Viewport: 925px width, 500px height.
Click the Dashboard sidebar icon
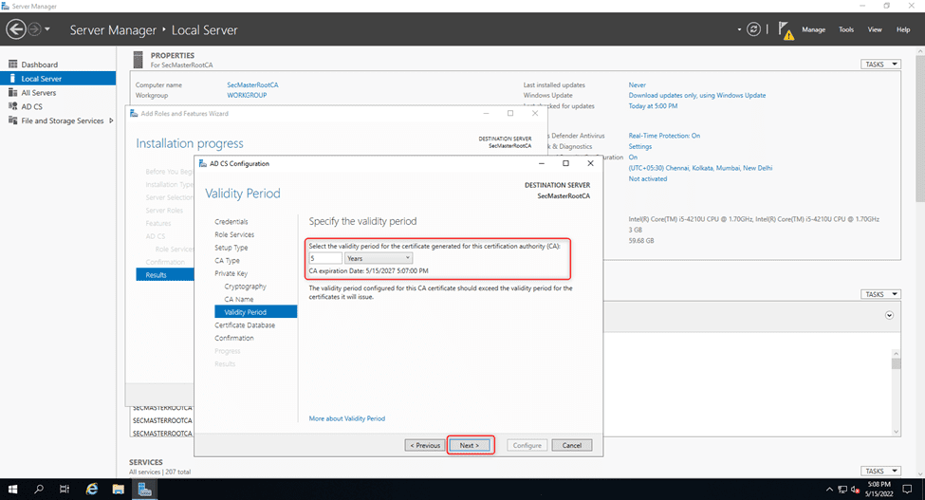[12, 65]
